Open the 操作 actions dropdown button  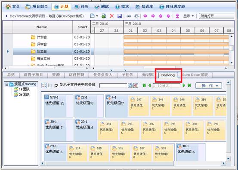click(x=209, y=86)
